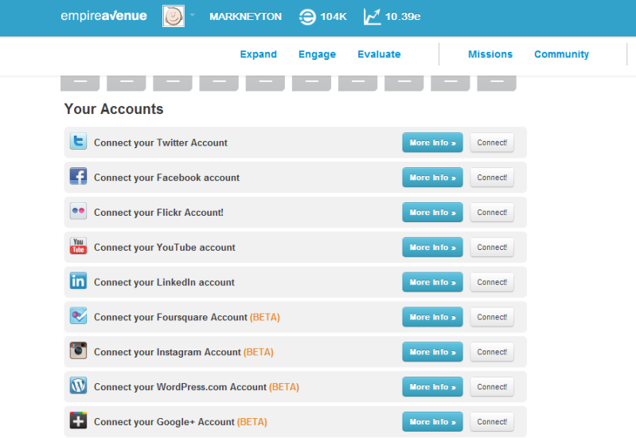Click Connect for Flickr Account

click(x=492, y=213)
